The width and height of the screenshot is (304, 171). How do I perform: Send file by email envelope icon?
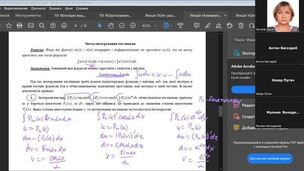click(30, 26)
